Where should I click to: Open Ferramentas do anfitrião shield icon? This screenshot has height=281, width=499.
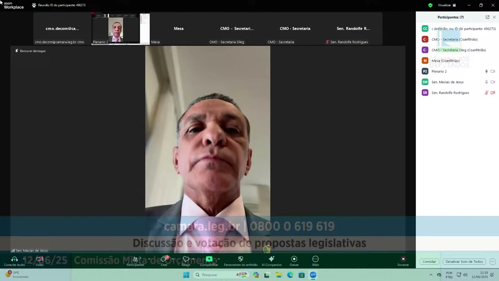tap(241, 259)
